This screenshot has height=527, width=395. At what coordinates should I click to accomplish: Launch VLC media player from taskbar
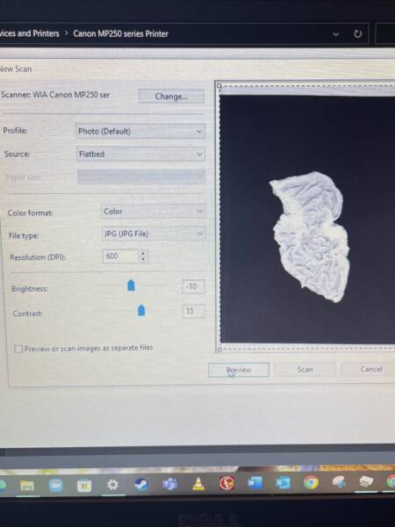(198, 484)
